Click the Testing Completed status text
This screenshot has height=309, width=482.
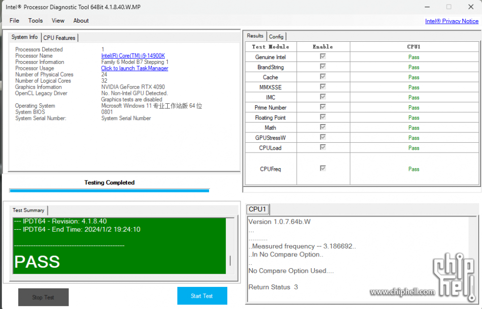pos(109,183)
